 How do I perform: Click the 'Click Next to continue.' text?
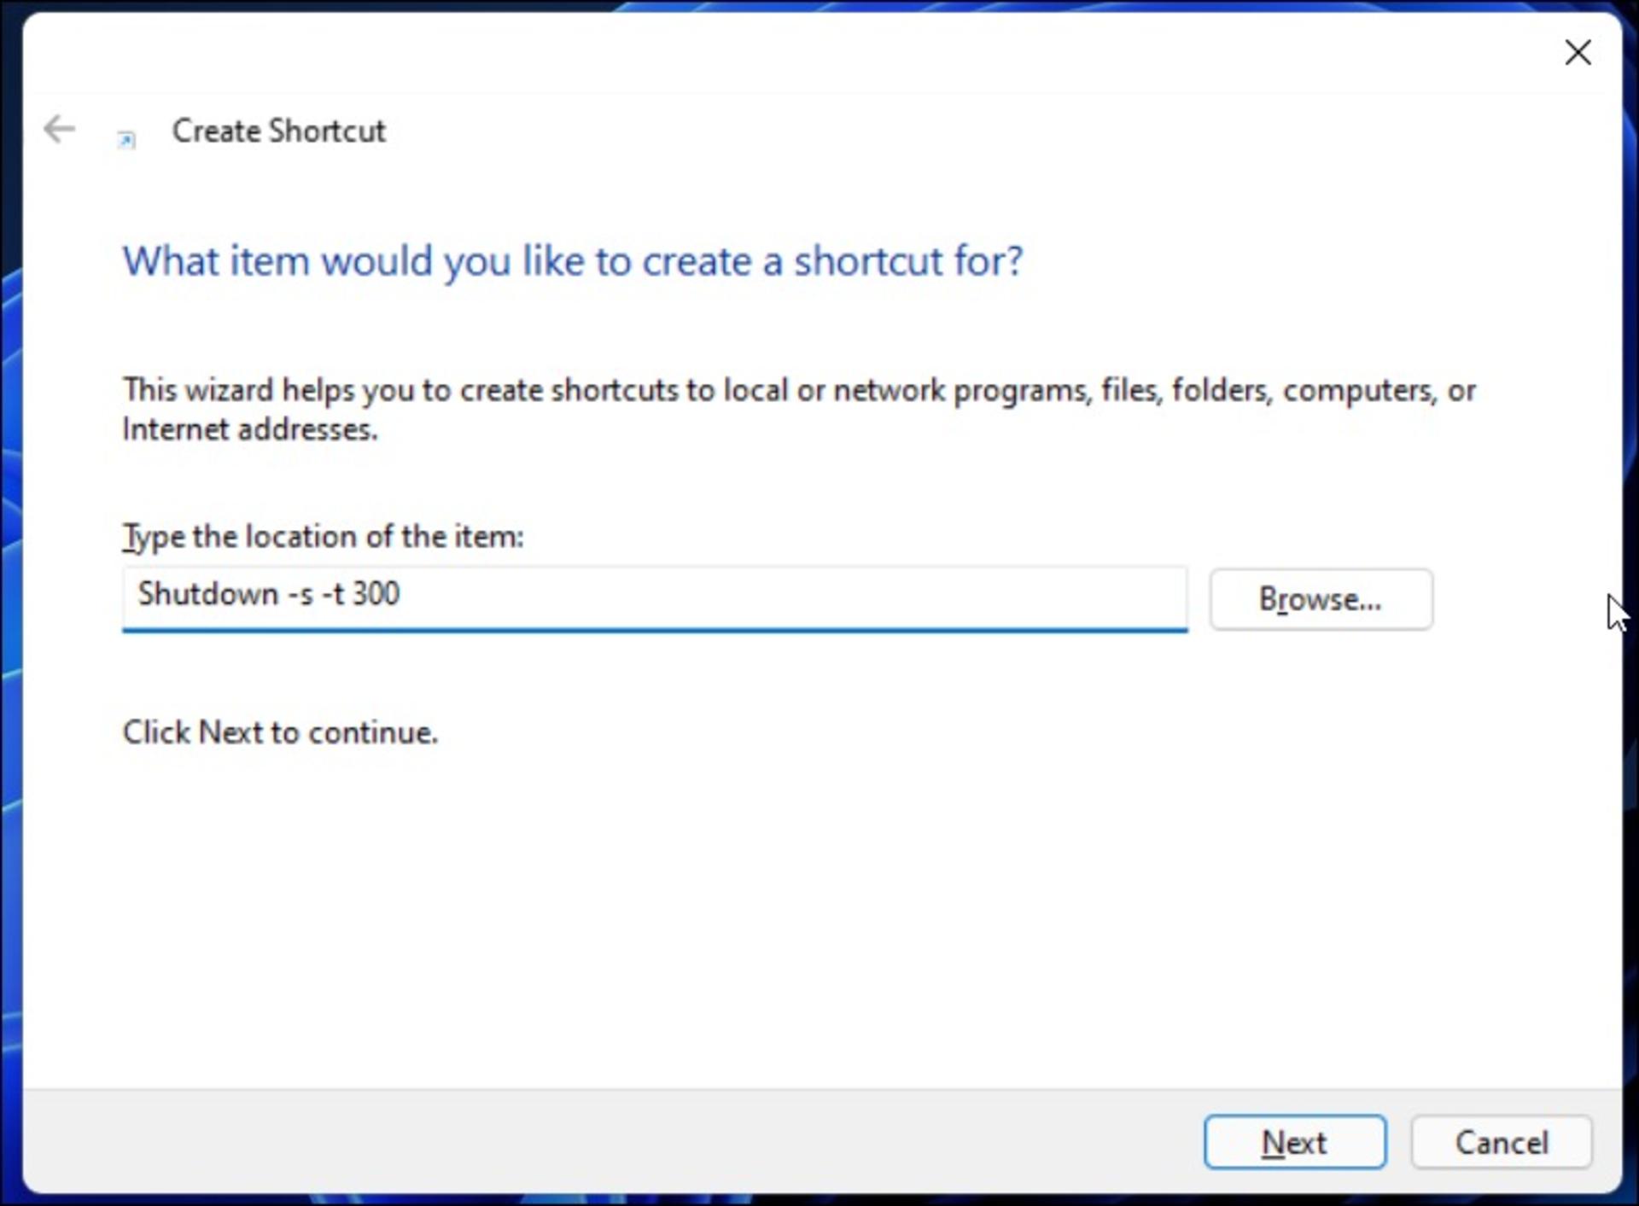pos(280,732)
